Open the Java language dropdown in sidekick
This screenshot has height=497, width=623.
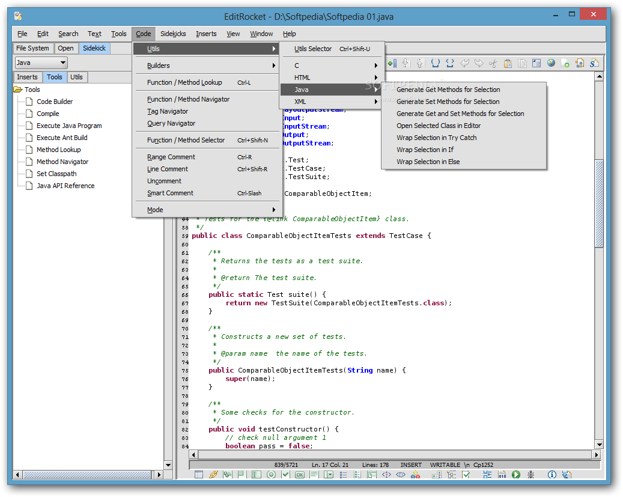(41, 63)
